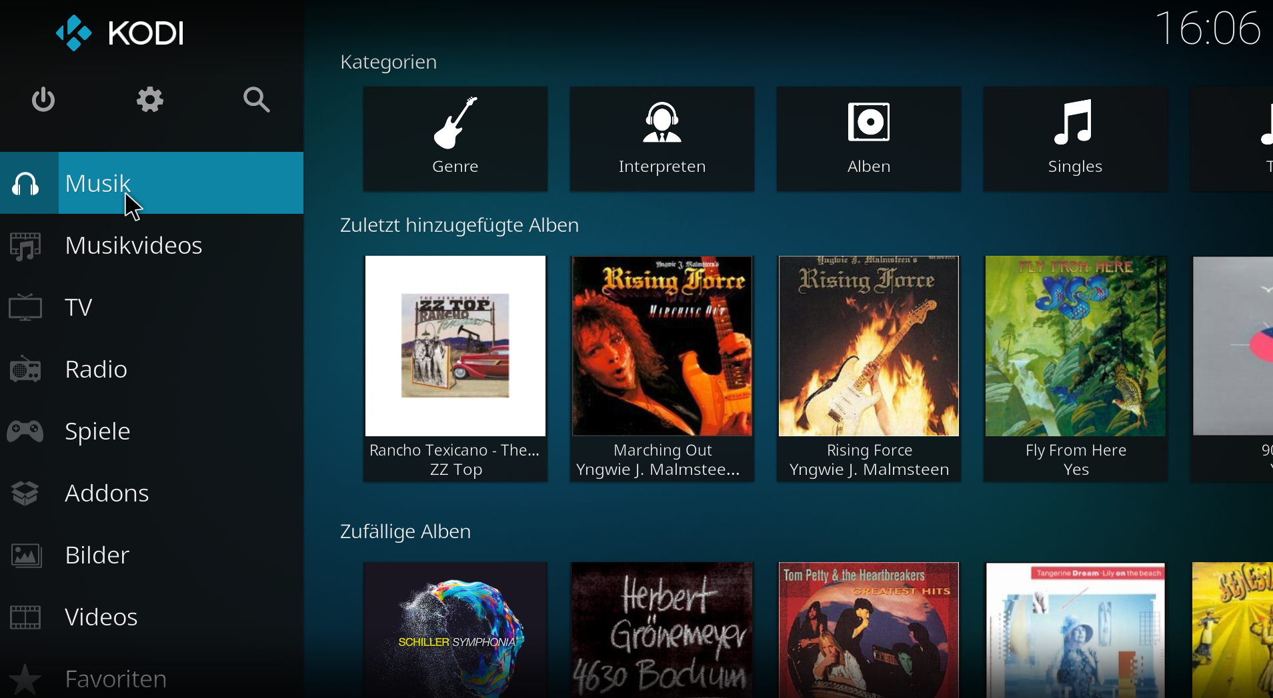The width and height of the screenshot is (1273, 698).
Task: Click the "Yes" artist name
Action: 1076,470
